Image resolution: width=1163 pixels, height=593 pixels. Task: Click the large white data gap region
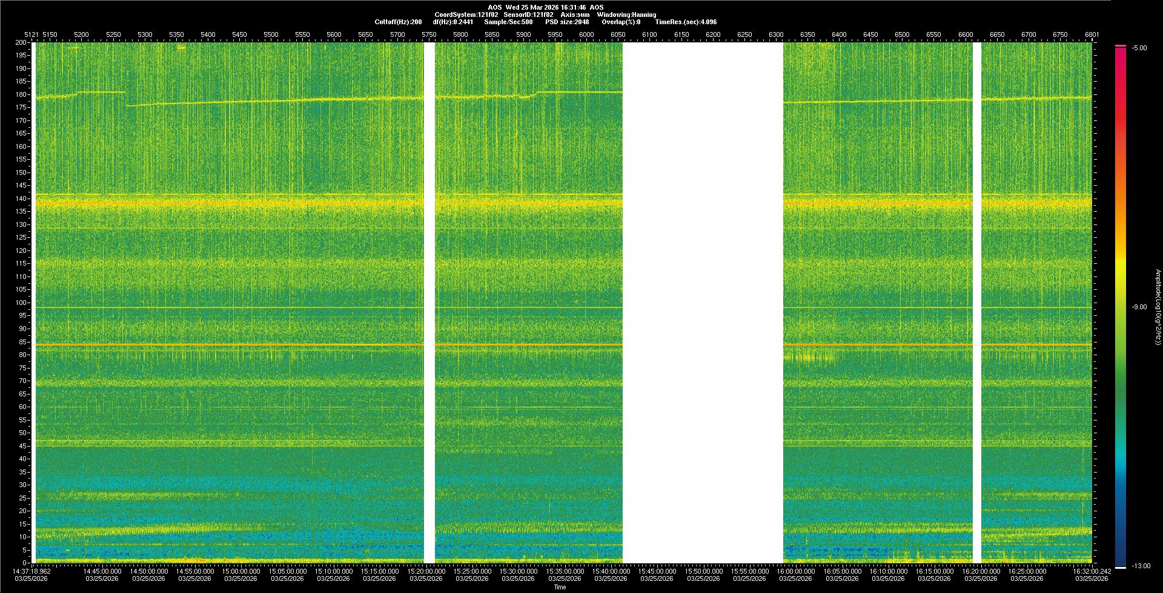point(703,303)
